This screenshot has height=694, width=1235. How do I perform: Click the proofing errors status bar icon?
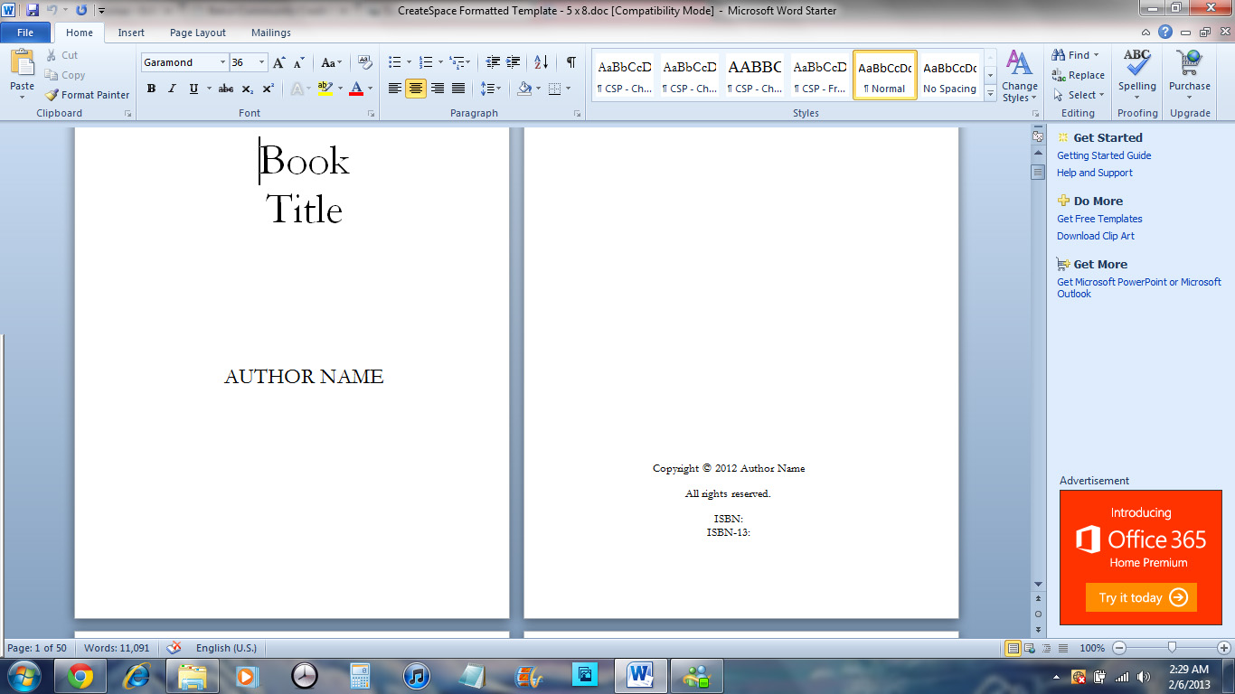click(174, 648)
